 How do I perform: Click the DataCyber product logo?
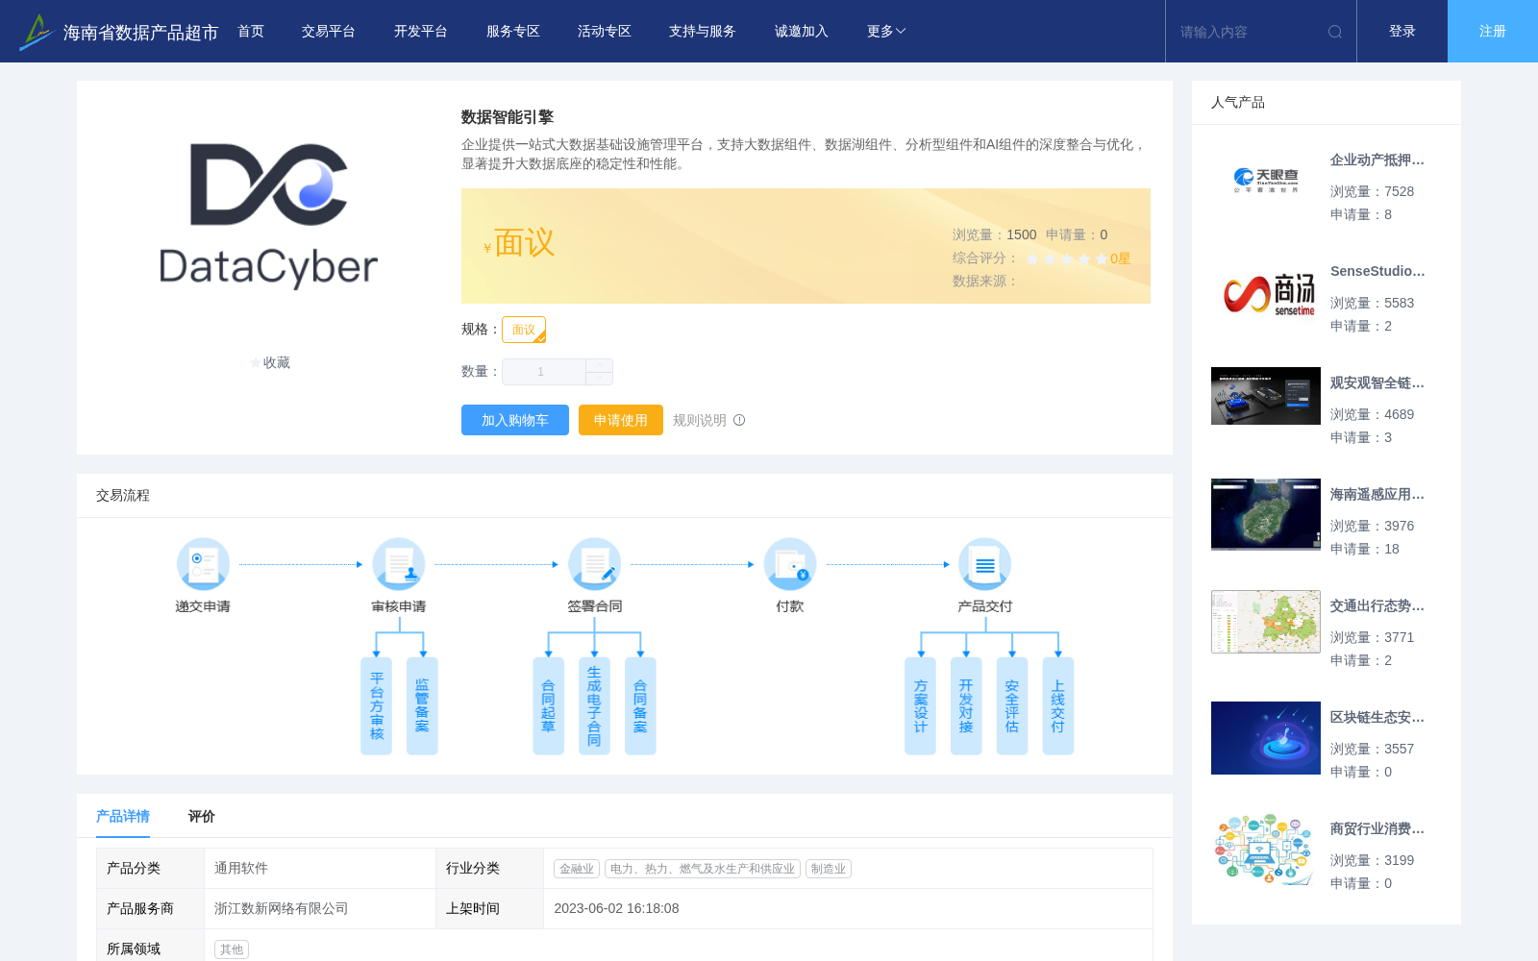click(x=268, y=216)
